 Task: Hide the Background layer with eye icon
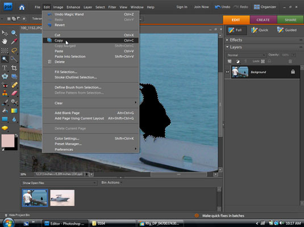point(227,72)
